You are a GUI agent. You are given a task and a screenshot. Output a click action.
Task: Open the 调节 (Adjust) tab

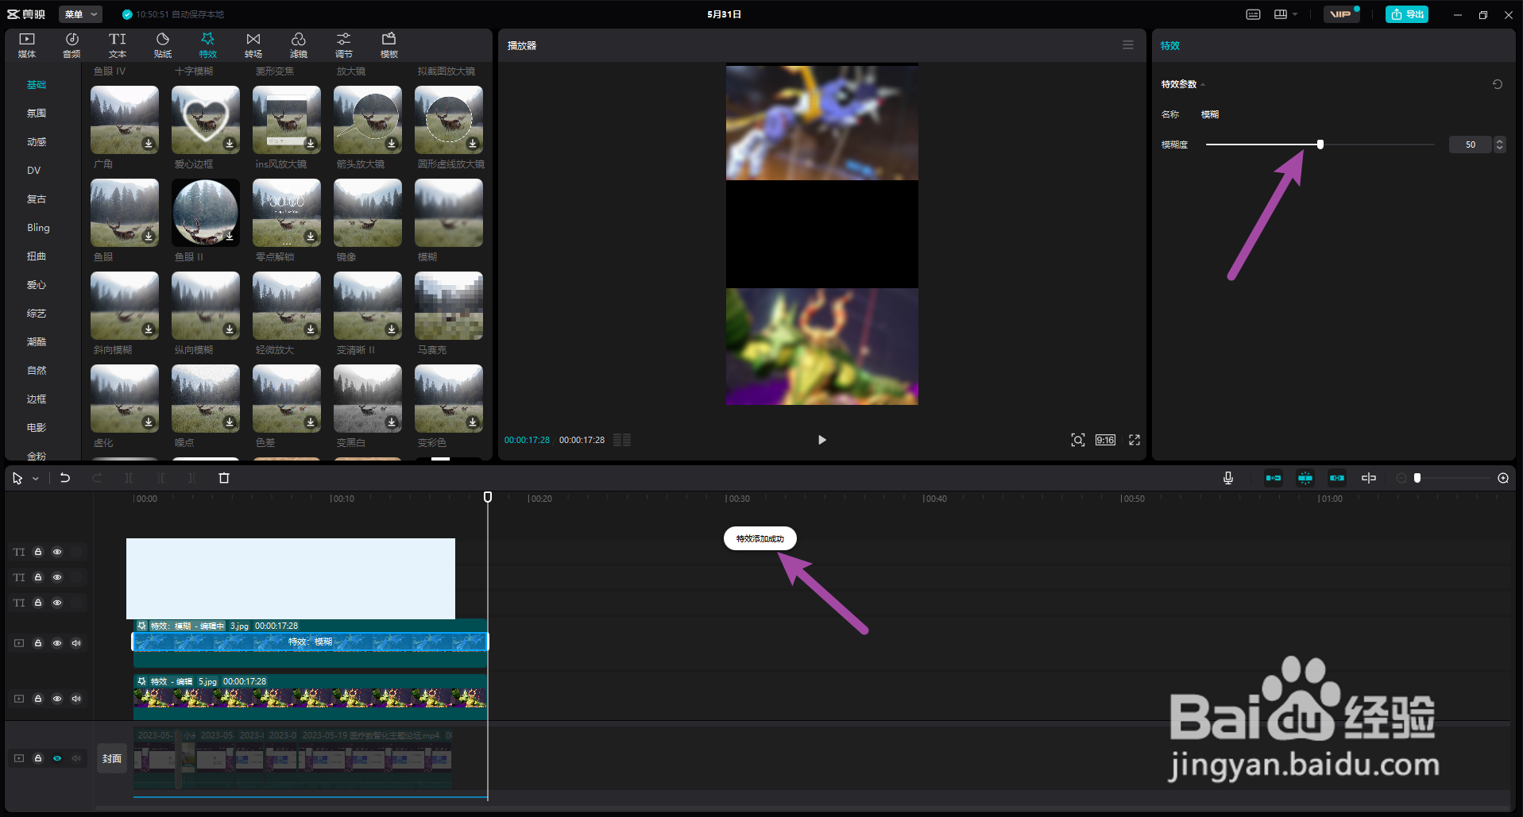click(344, 45)
